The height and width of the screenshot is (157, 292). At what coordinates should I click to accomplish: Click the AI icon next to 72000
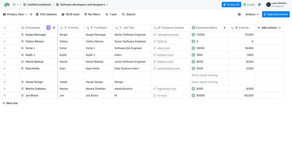193,35
